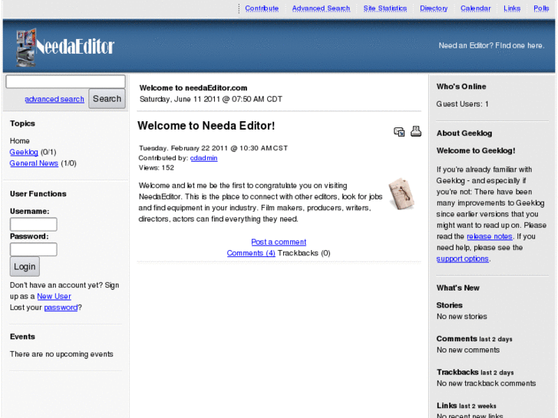Image resolution: width=558 pixels, height=418 pixels.
Task: Click the Home topic text
Action: click(x=20, y=141)
